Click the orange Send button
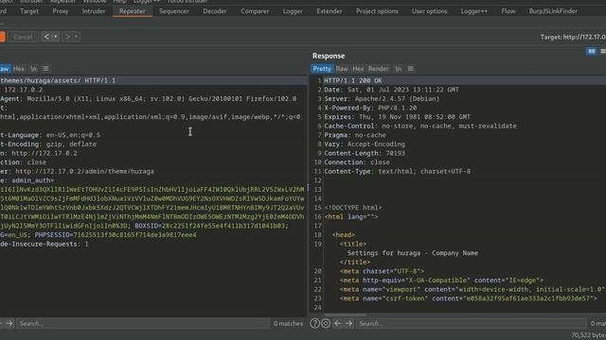The height and width of the screenshot is (340, 606). (x=2, y=37)
